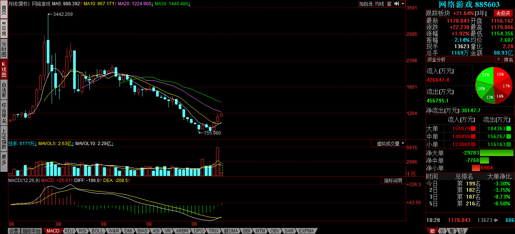Select the BOLL indicator tab
515x234 pixels.
97,231
